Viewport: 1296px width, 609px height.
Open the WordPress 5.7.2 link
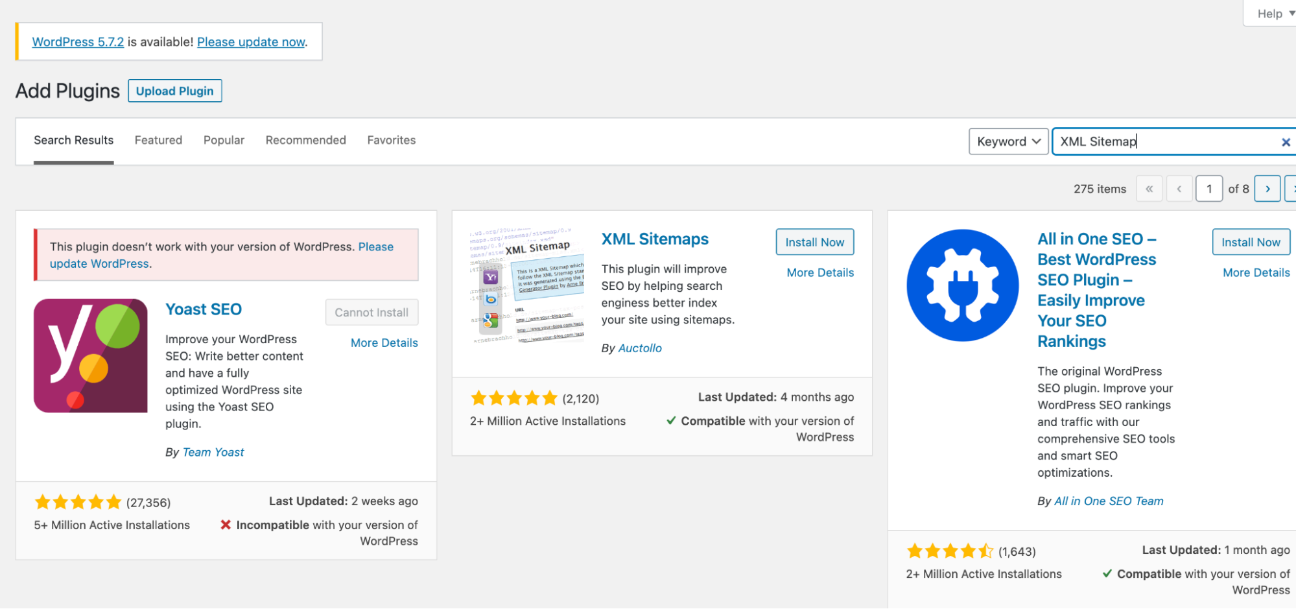click(78, 42)
